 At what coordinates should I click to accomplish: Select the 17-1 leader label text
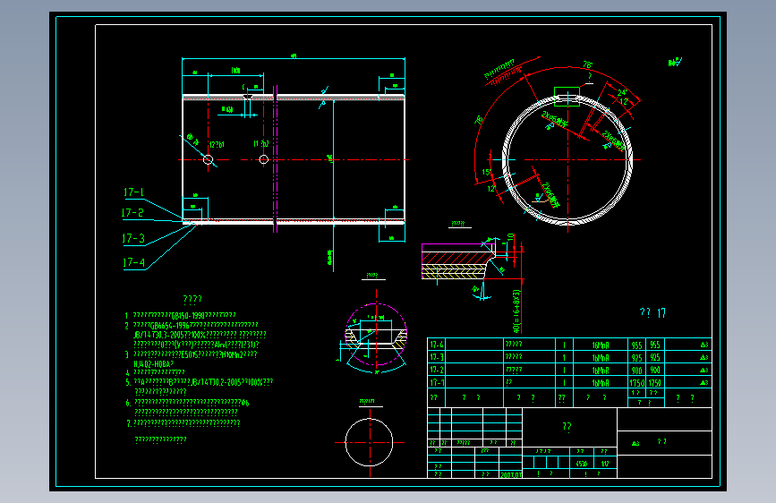click(133, 192)
